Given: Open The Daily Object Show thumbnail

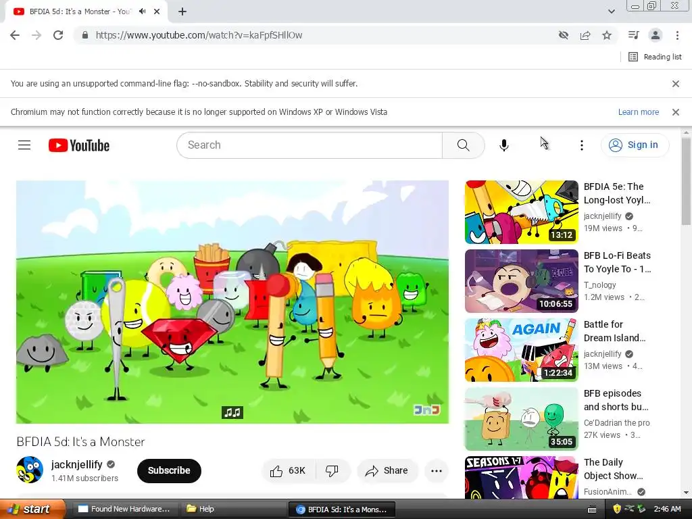Looking at the screenshot, I should 521,478.
